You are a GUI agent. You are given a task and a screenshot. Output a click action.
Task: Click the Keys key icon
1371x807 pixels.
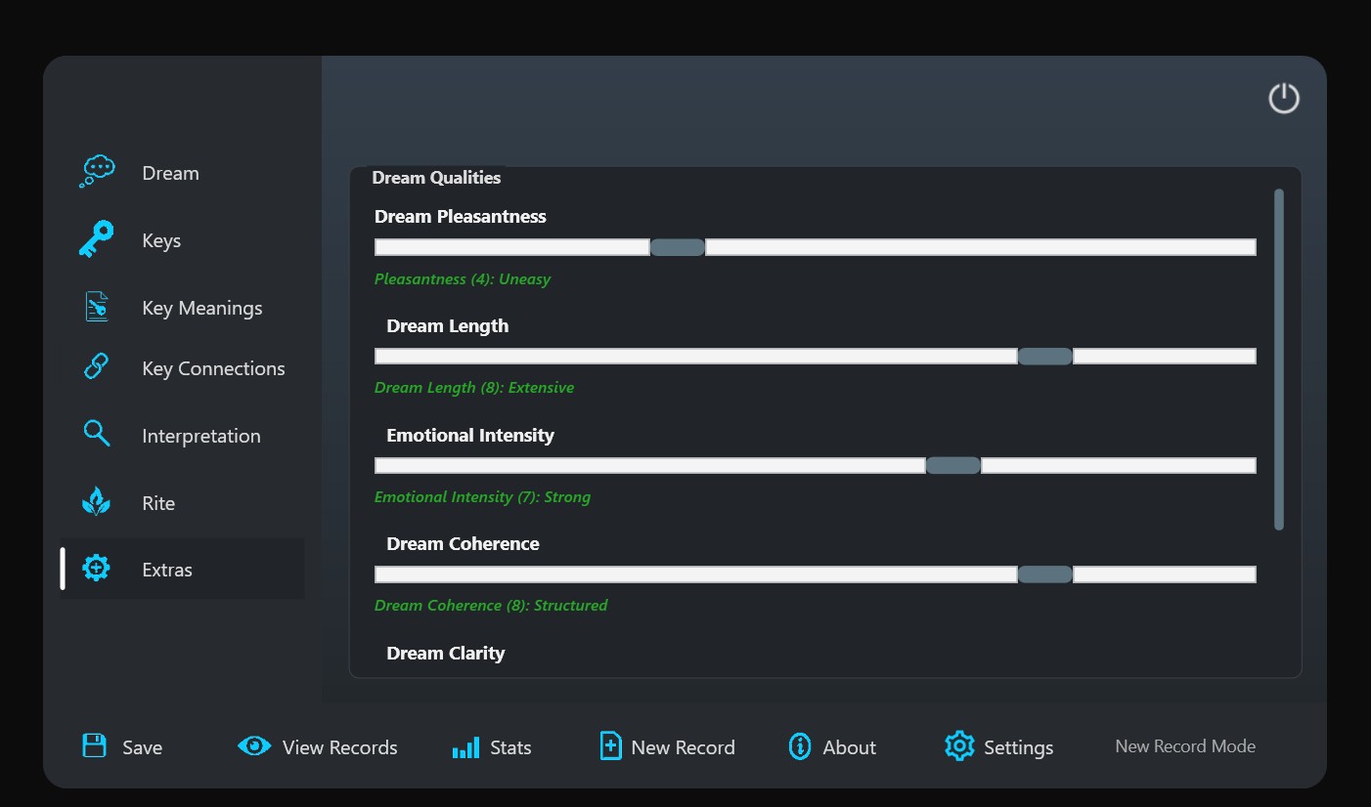[96, 239]
